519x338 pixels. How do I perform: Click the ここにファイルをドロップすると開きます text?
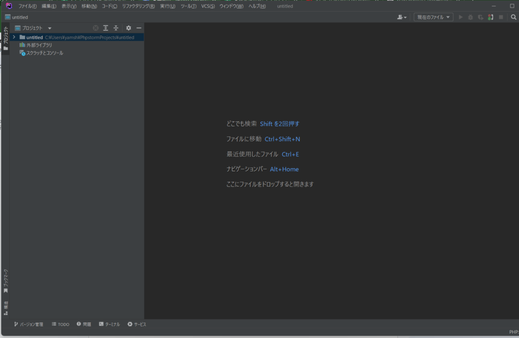click(x=270, y=184)
